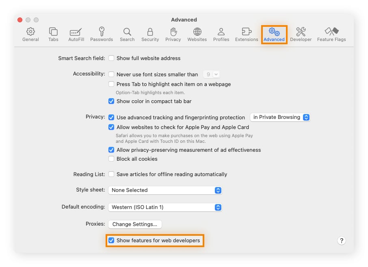The width and height of the screenshot is (368, 267).
Task: Enable Show full website address
Action: [111, 58]
